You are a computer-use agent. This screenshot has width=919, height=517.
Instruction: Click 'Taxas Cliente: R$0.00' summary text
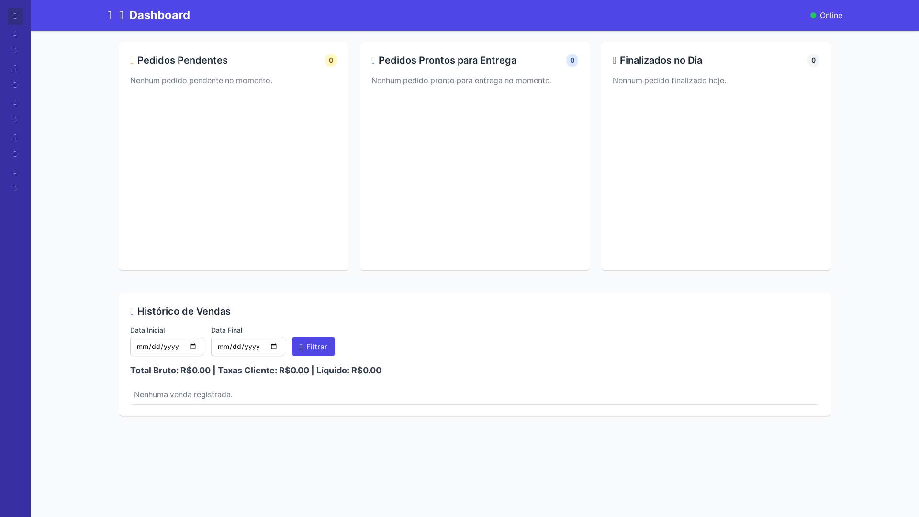(x=263, y=371)
